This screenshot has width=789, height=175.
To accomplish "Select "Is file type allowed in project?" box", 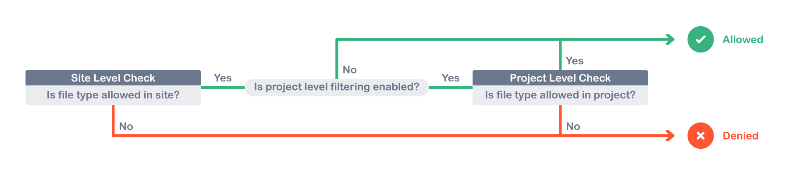I will tap(560, 95).
